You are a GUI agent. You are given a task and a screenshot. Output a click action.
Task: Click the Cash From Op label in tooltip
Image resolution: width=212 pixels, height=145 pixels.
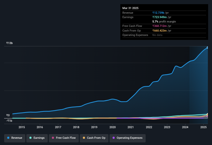click(131, 31)
